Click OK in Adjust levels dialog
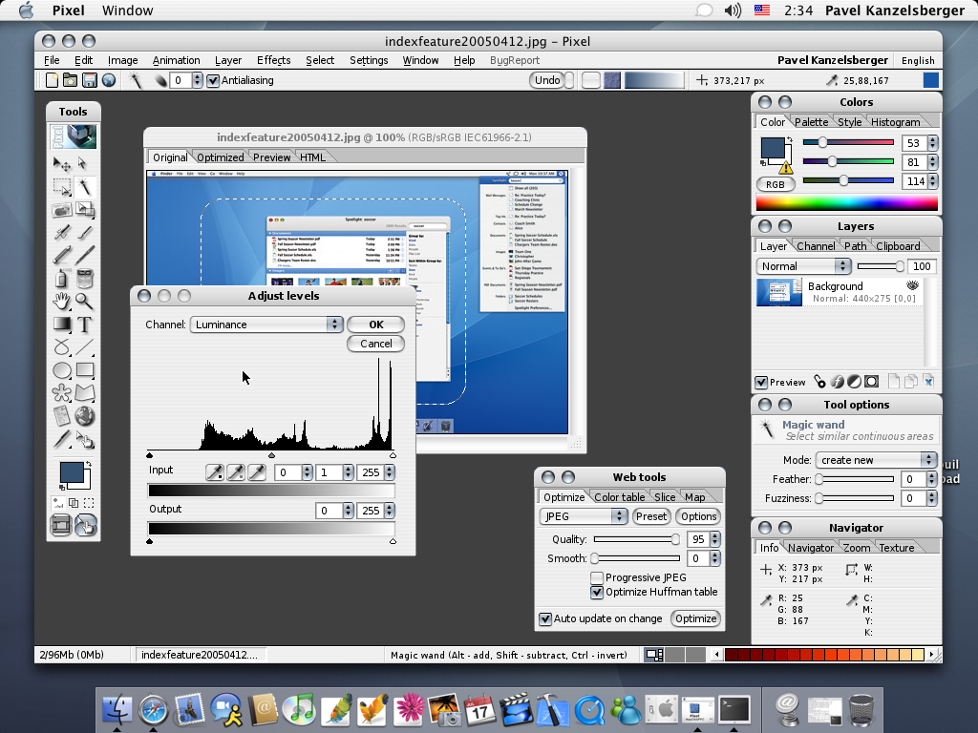The width and height of the screenshot is (978, 733). 376,325
